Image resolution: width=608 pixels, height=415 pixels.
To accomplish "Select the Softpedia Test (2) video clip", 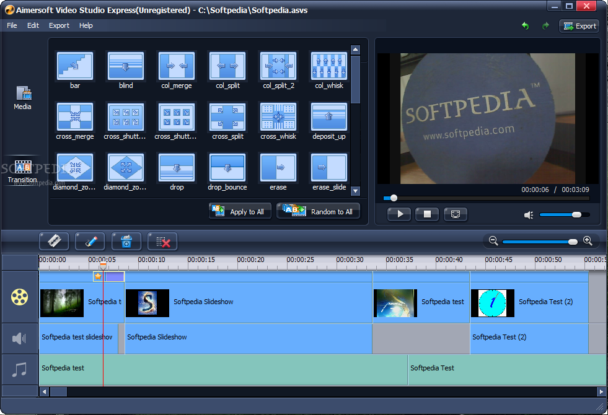I will point(529,302).
